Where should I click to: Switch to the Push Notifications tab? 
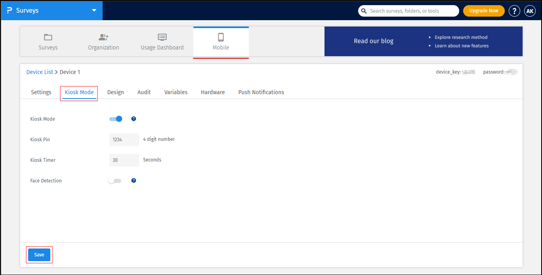pyautogui.click(x=261, y=92)
